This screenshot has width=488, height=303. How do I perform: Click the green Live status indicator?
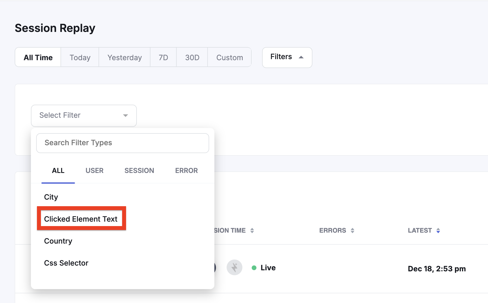[x=254, y=268]
